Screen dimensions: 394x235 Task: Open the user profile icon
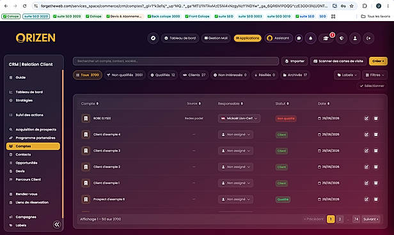coord(355,38)
